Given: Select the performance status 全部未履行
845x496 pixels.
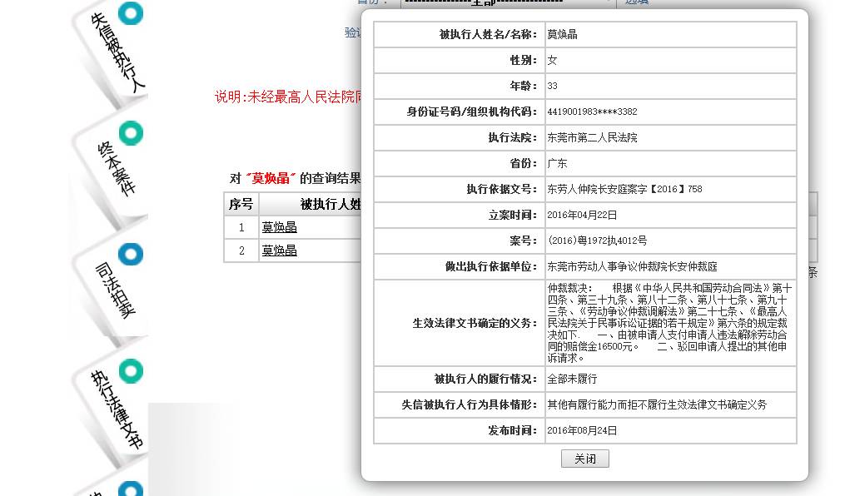Looking at the screenshot, I should 572,379.
